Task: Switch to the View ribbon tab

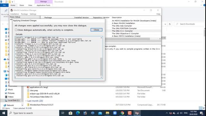Action: (x=30, y=5)
